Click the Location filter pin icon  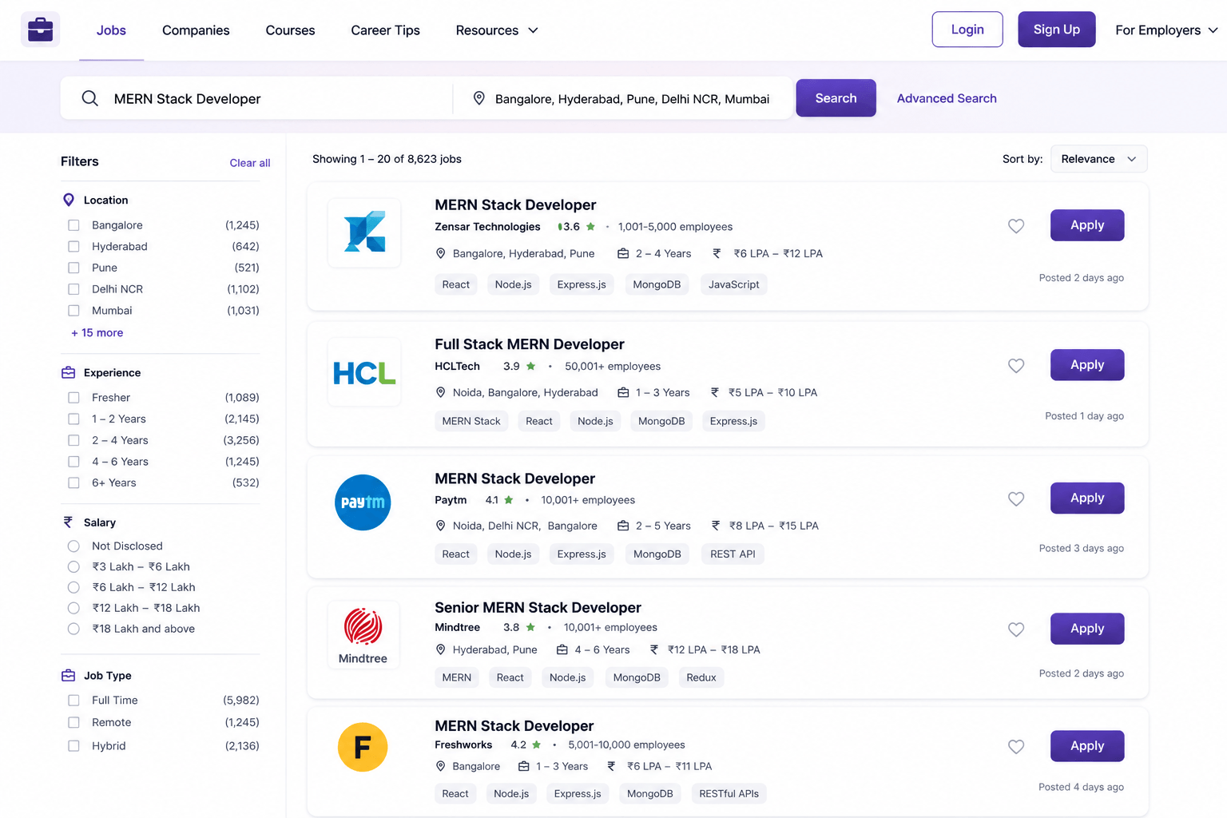coord(69,200)
